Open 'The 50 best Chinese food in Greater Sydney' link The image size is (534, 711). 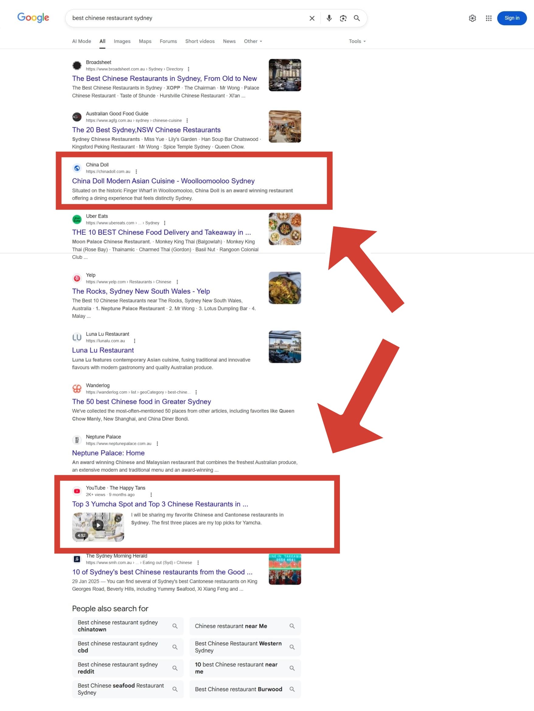click(x=141, y=402)
